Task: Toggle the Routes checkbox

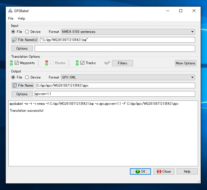Action: pos(52,63)
